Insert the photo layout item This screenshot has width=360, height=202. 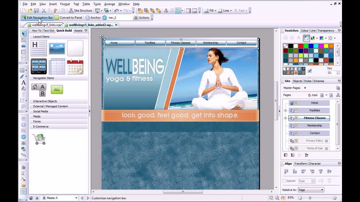coord(57,48)
